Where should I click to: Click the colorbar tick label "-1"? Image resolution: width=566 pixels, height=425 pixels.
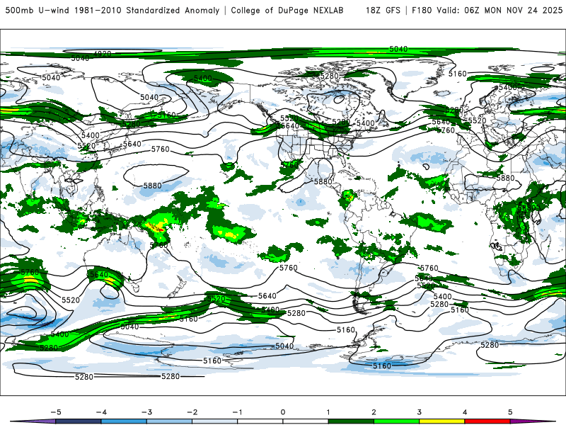238,412
